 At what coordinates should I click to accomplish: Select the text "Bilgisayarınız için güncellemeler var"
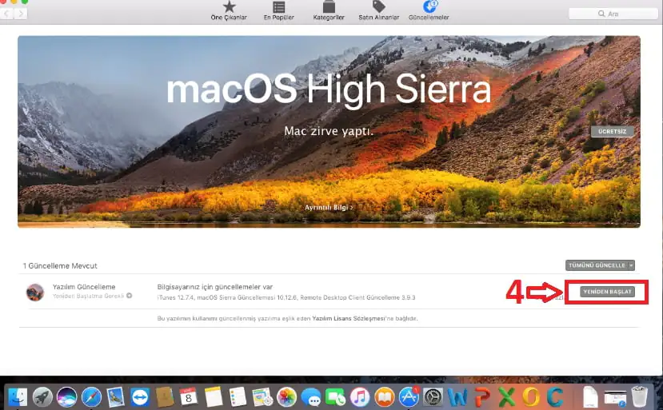(x=215, y=287)
